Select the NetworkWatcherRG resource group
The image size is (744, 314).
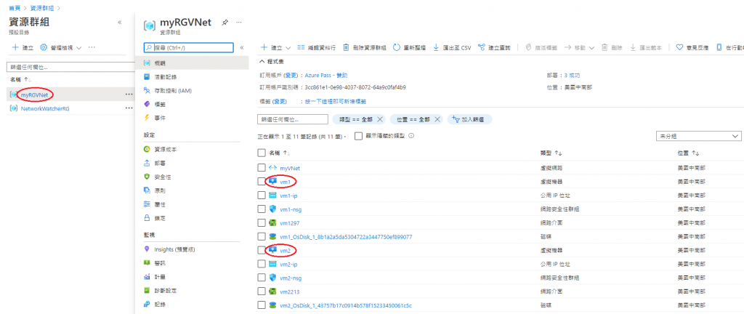click(45, 108)
